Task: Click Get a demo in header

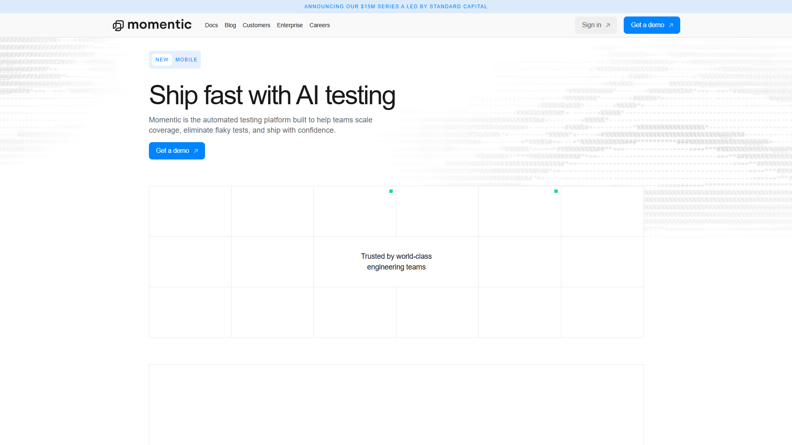Action: (x=652, y=25)
